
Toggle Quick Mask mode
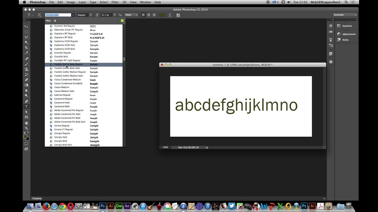point(26,144)
